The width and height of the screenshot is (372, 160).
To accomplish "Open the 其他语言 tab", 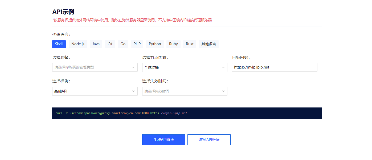I will tap(209, 44).
